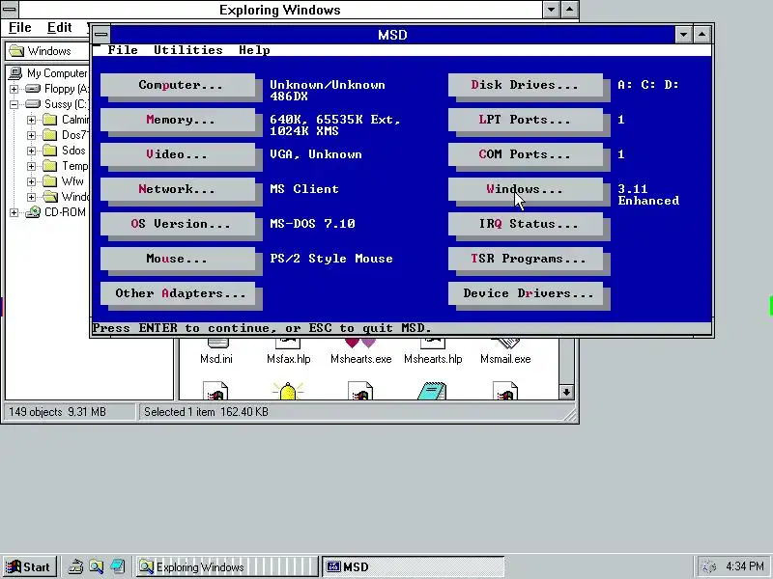The image size is (773, 579).
Task: Select the Floppy drive icon
Action: click(x=33, y=89)
